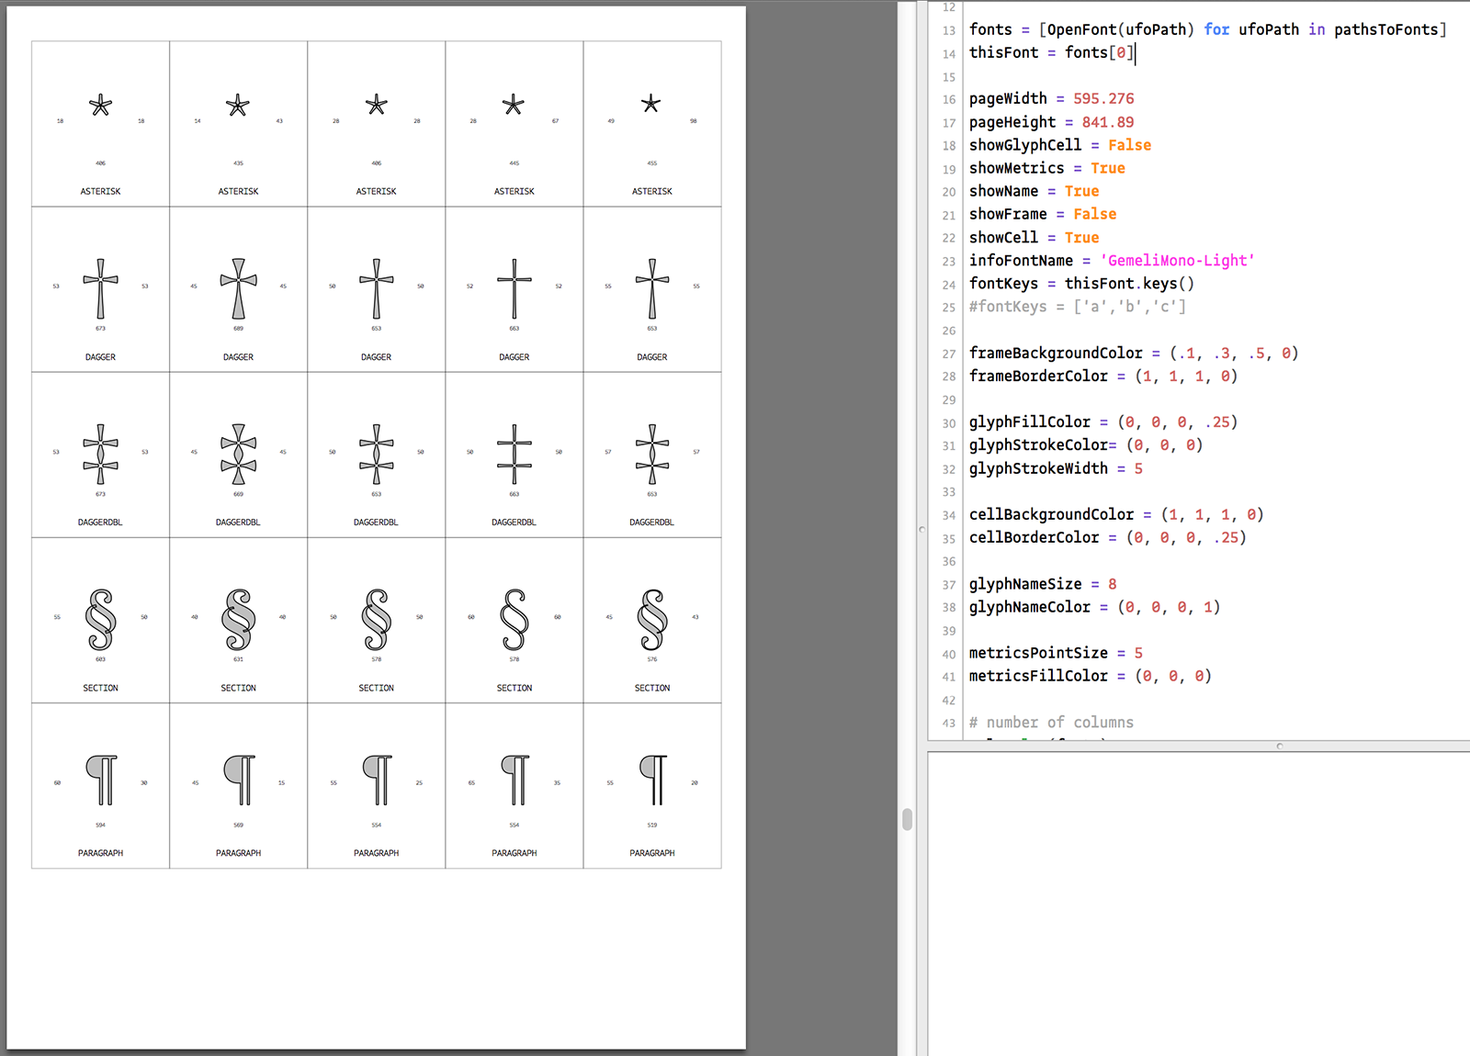Click the glyphStrokeWidth value 5

point(1136,468)
